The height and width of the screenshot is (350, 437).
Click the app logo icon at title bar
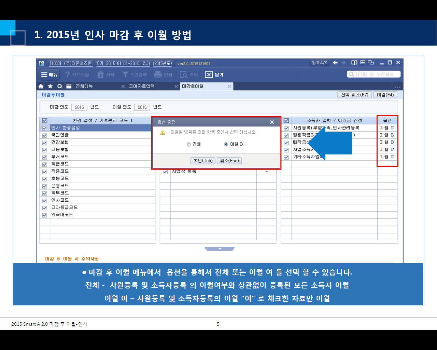click(x=41, y=63)
